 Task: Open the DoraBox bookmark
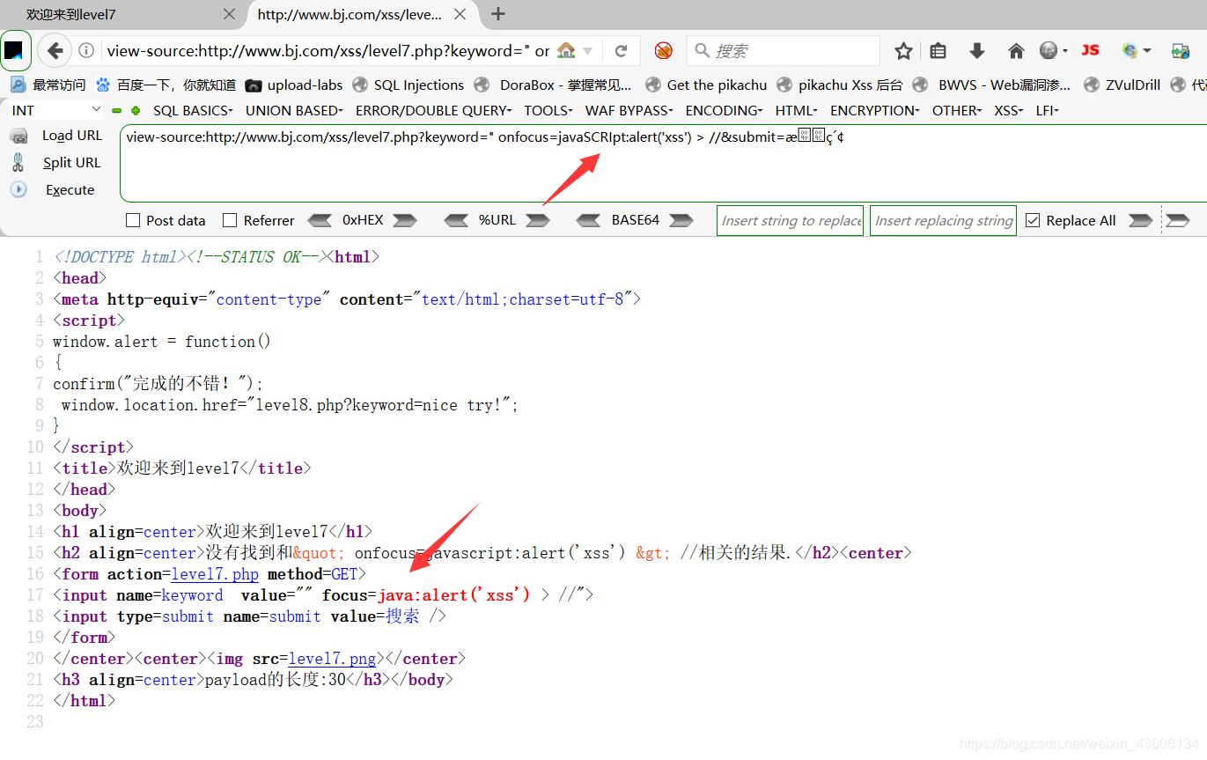tap(553, 85)
